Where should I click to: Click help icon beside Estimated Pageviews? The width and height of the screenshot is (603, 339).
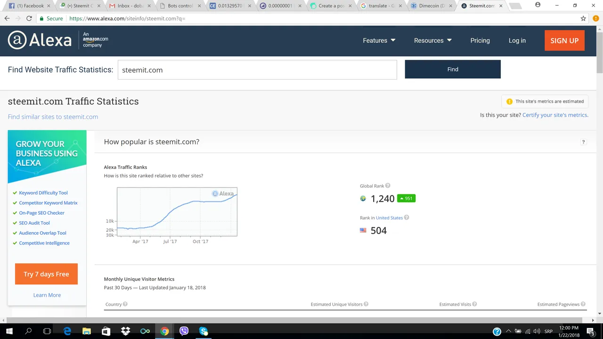[x=583, y=304]
